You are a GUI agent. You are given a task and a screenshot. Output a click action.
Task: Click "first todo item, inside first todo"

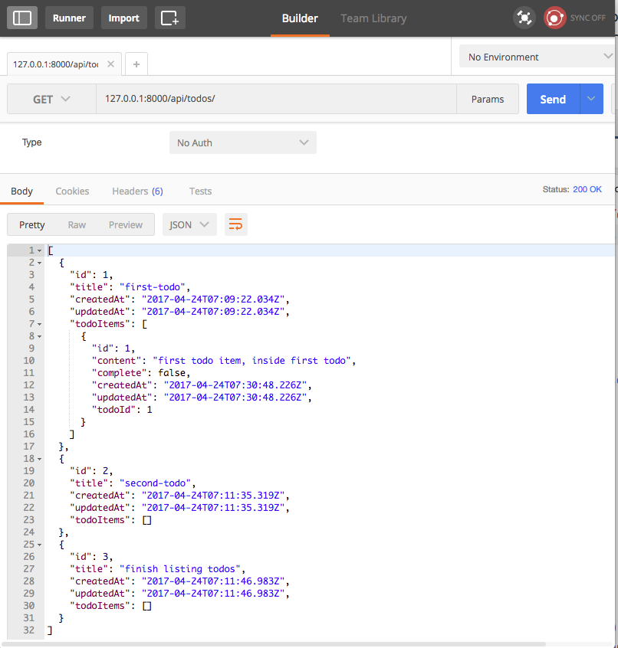252,360
